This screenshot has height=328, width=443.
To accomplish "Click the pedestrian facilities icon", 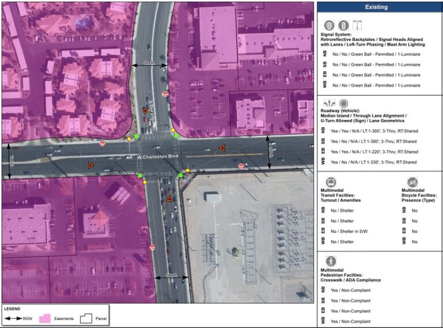I will [331, 261].
